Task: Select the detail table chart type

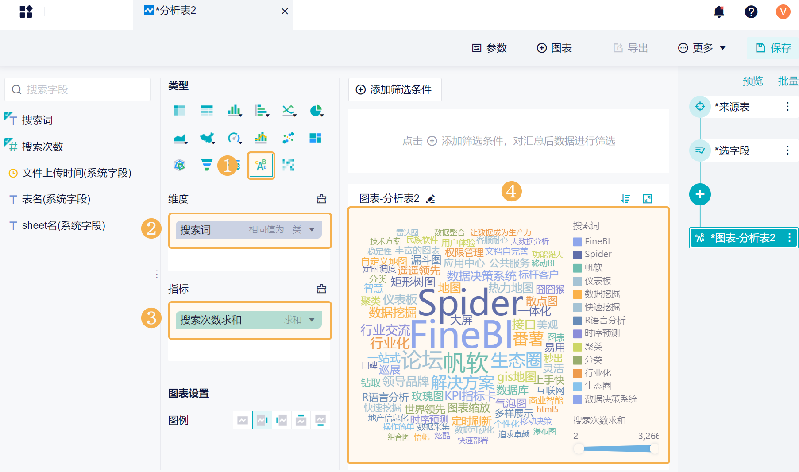Action: click(207, 110)
